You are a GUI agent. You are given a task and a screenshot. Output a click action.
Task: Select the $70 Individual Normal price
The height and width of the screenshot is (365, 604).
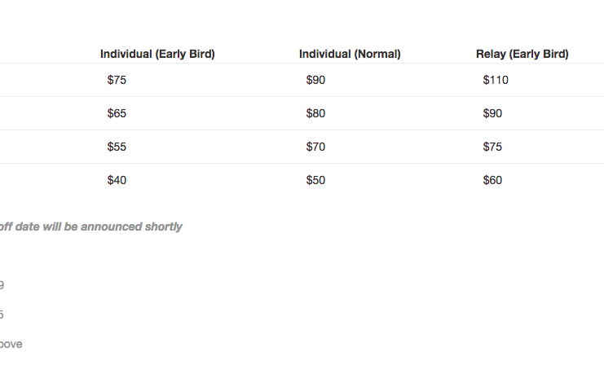(315, 147)
